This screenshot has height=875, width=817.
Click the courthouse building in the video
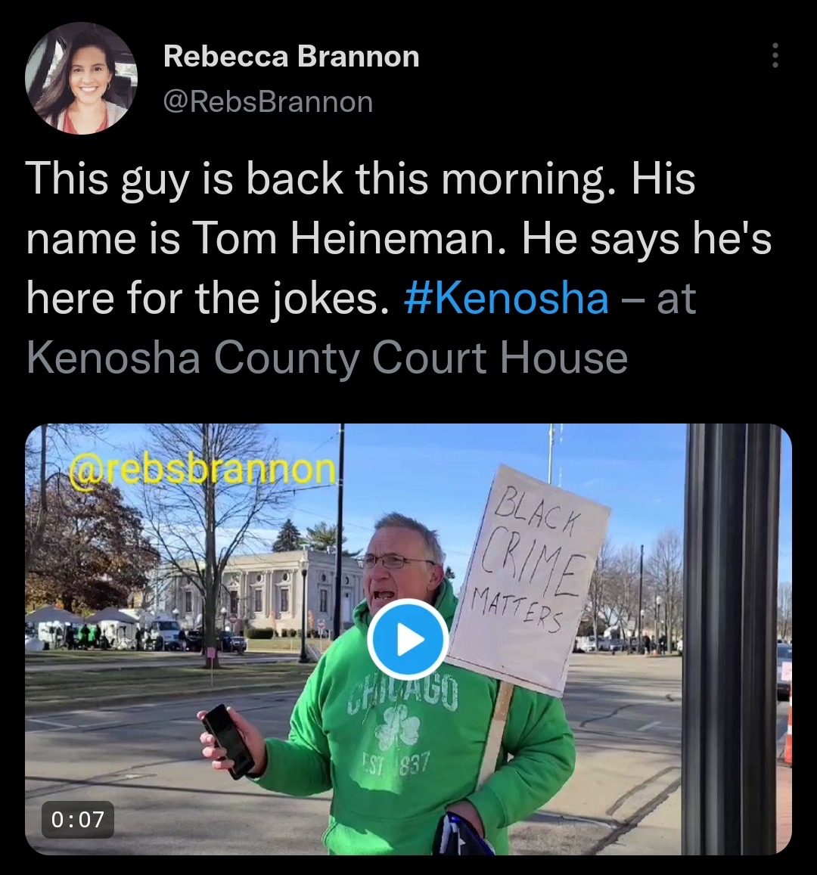tap(262, 591)
